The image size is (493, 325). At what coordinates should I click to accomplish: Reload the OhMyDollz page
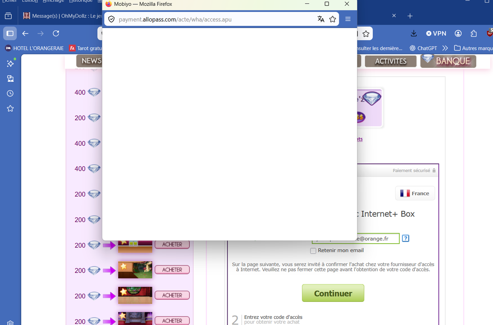56,34
